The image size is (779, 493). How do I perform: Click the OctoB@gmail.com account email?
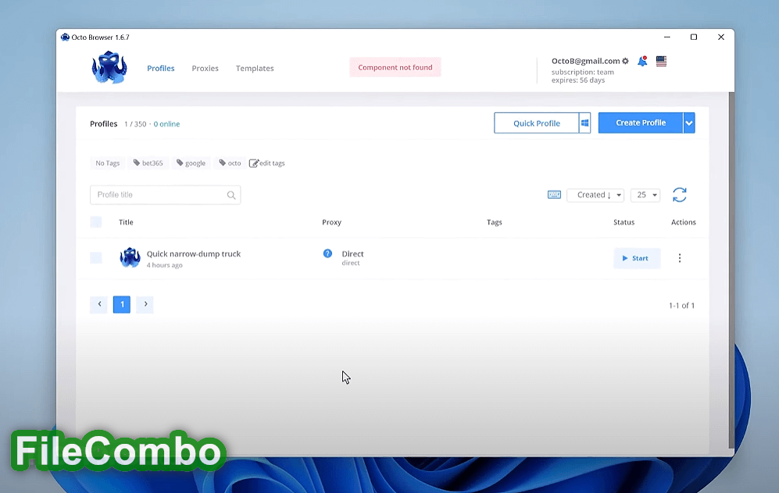[586, 61]
